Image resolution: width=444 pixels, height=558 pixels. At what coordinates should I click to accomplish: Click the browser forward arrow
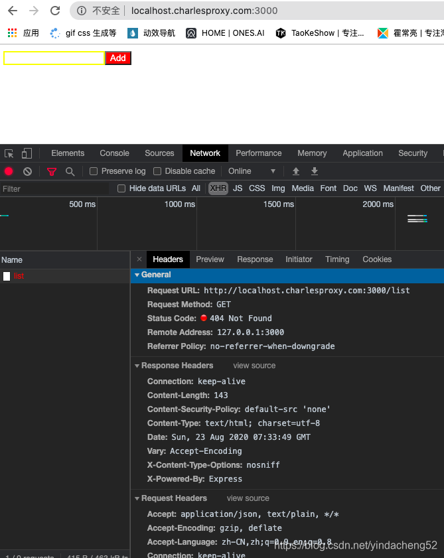(34, 11)
